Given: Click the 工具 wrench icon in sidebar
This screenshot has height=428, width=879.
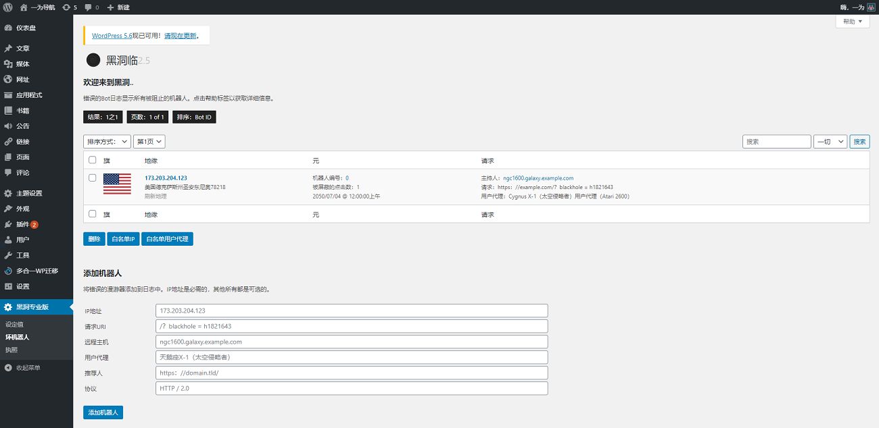Looking at the screenshot, I should (8, 255).
